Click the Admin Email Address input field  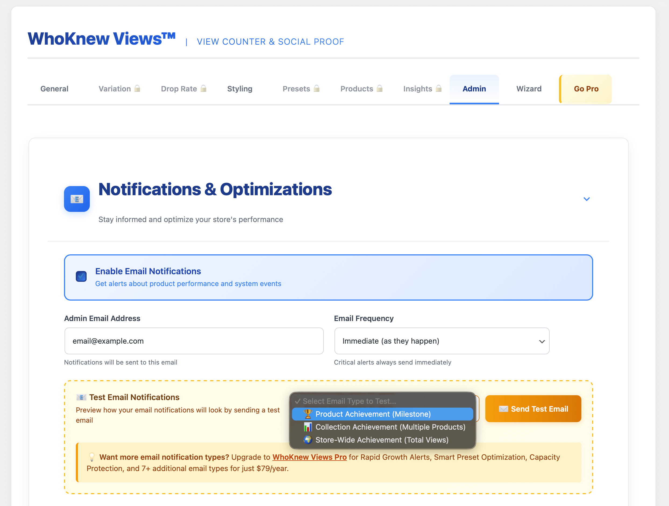pyautogui.click(x=194, y=341)
